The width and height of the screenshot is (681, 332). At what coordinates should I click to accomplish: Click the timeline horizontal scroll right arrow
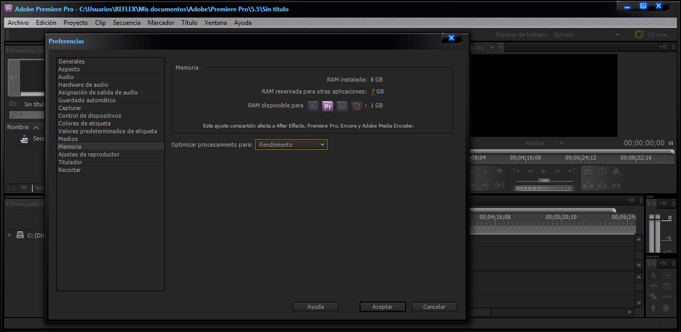coord(630,312)
